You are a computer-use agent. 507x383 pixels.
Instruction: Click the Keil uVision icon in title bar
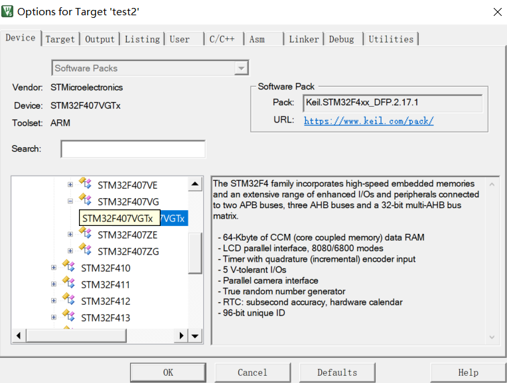click(7, 11)
